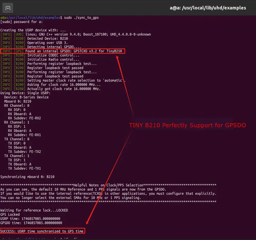Click the 'TX Subdev: FE-TX2' line

[x=24, y=152]
